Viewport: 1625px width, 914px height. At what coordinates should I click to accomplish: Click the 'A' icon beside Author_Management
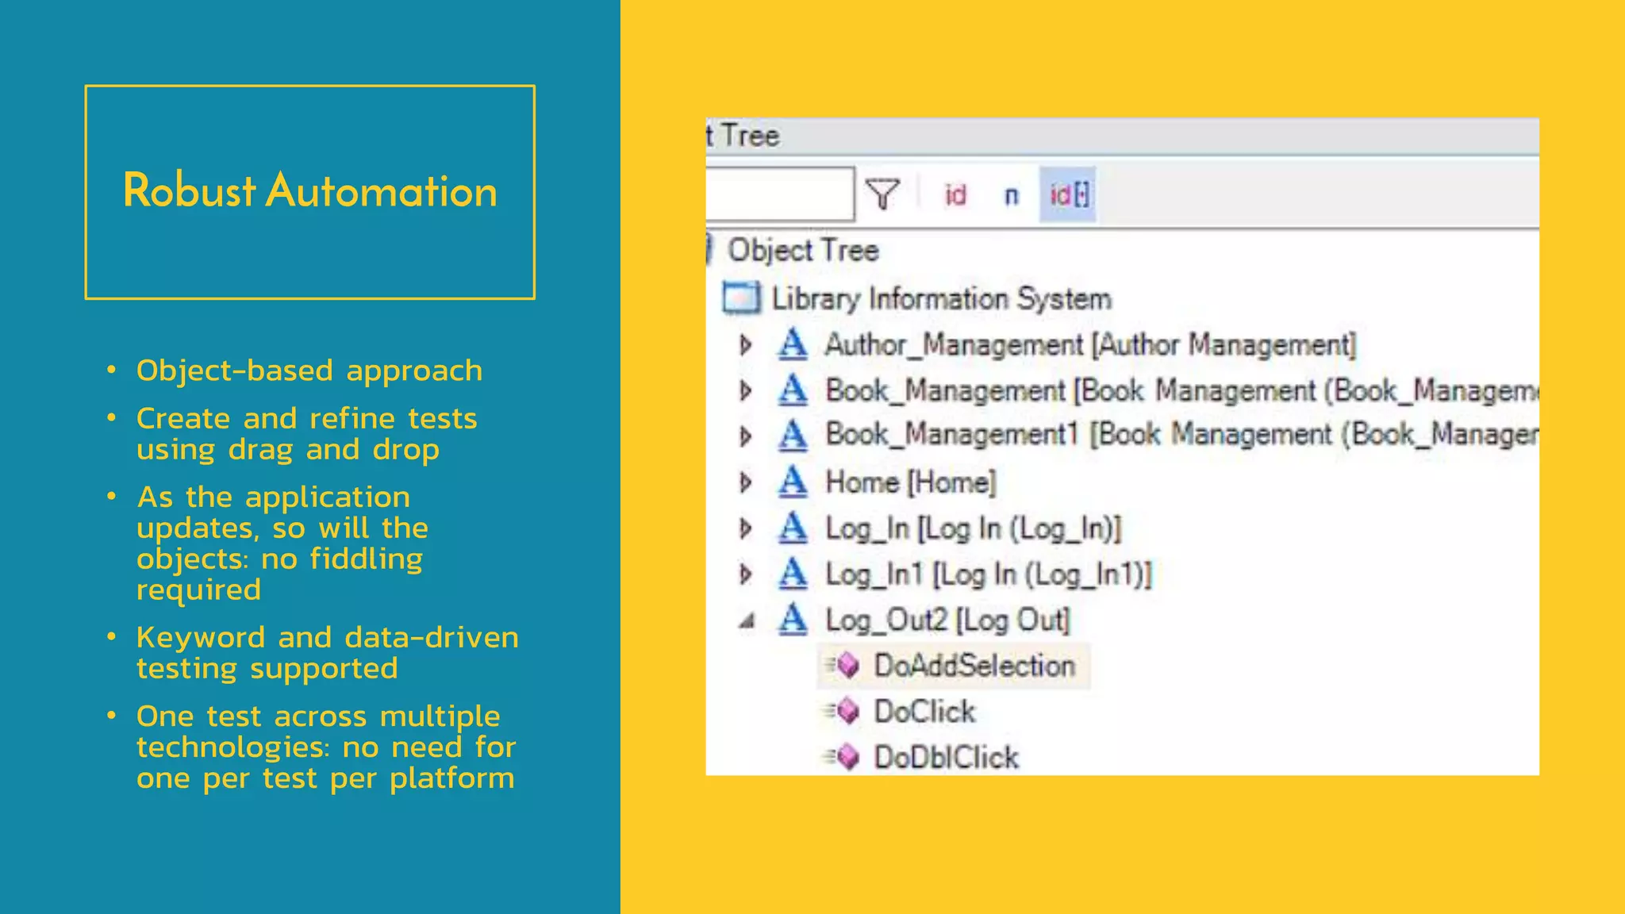792,344
